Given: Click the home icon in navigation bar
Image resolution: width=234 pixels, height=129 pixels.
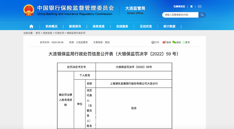Looking at the screenshot, I should (x=31, y=27).
